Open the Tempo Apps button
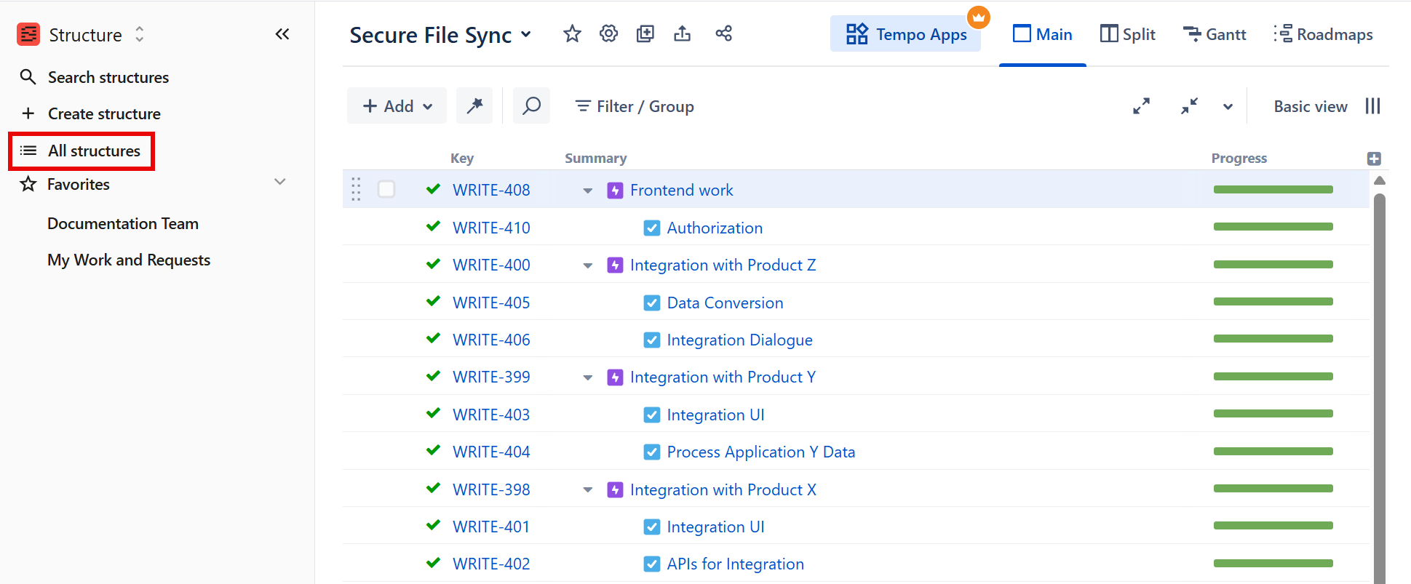 906,34
